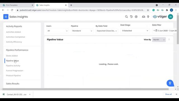Open Chrome profile M avatar
The height and width of the screenshot is (101, 179).
(x=171, y=10)
